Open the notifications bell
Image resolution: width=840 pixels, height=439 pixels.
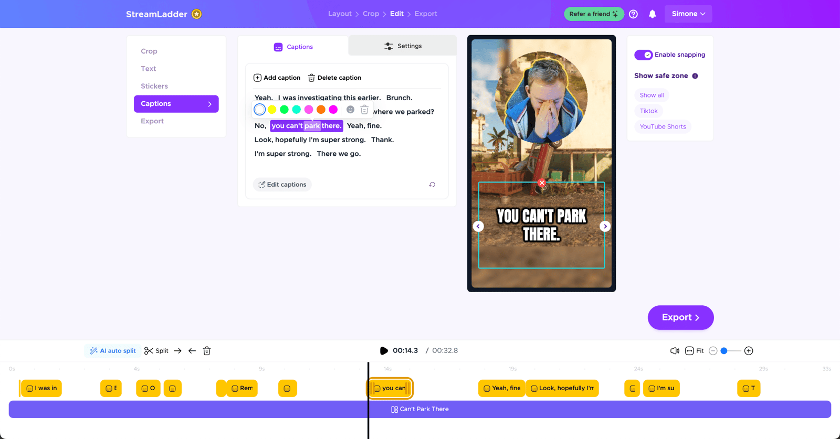tap(652, 14)
